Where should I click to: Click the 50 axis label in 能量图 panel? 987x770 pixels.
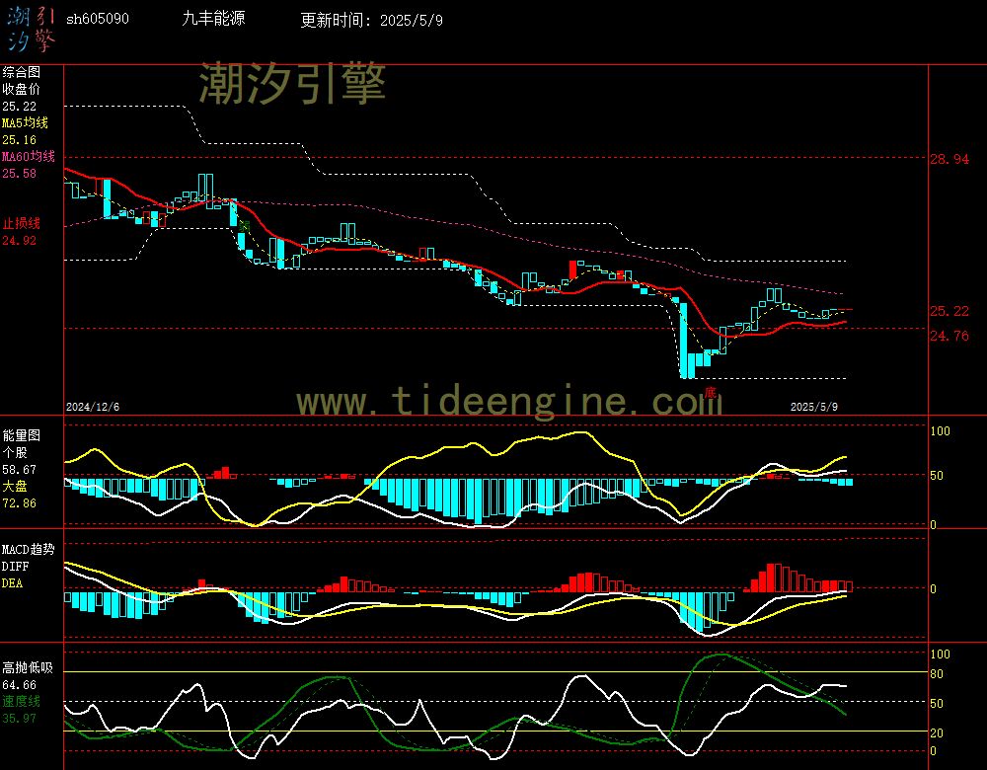pos(937,476)
